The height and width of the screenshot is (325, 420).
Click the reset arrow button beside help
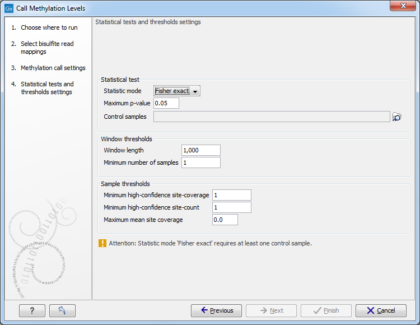62,310
